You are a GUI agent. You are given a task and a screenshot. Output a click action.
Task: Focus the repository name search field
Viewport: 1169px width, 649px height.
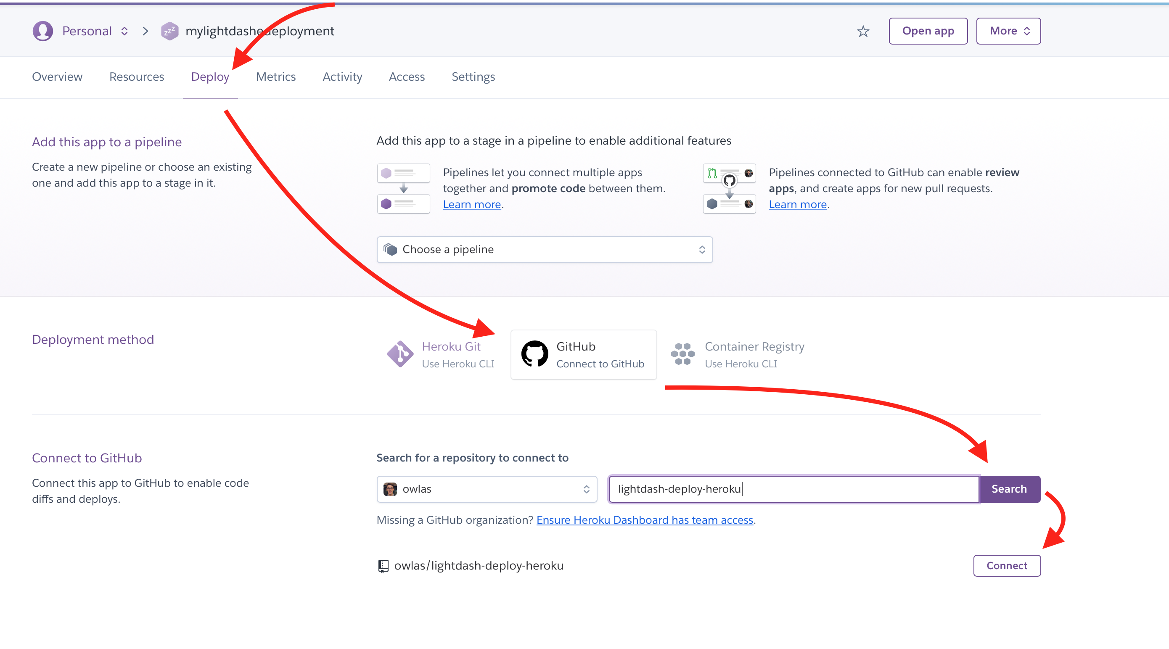tap(793, 489)
